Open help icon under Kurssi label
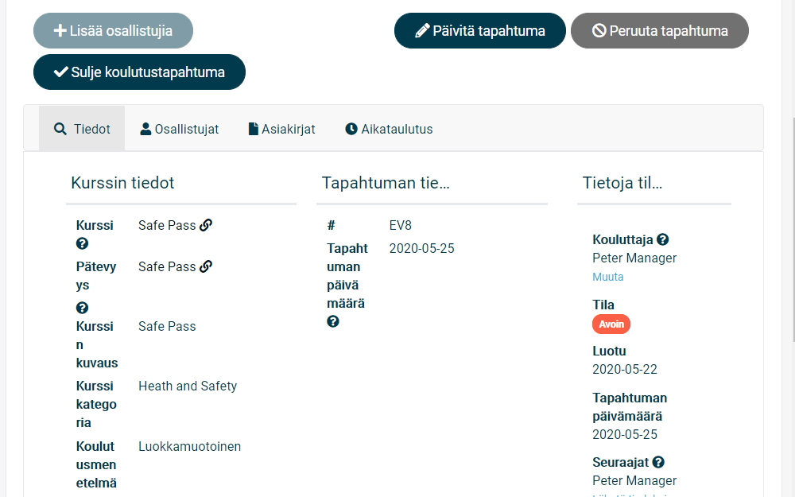 tap(82, 244)
